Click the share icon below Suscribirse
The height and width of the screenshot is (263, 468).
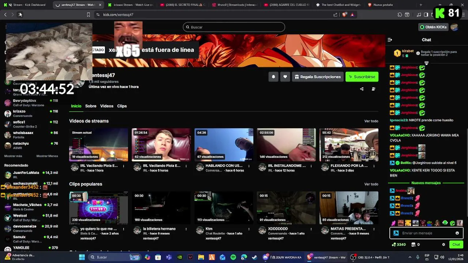point(362,89)
